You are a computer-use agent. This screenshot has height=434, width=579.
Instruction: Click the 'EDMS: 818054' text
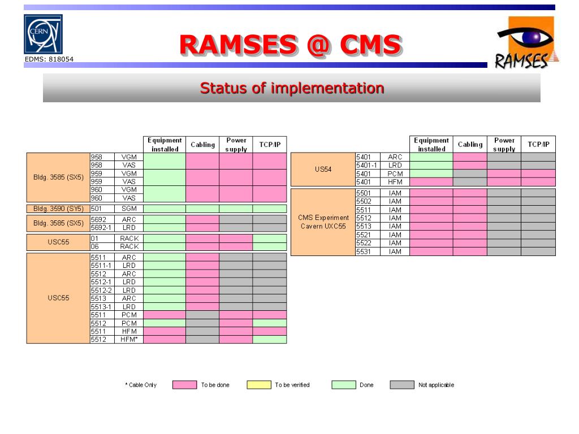pos(49,59)
